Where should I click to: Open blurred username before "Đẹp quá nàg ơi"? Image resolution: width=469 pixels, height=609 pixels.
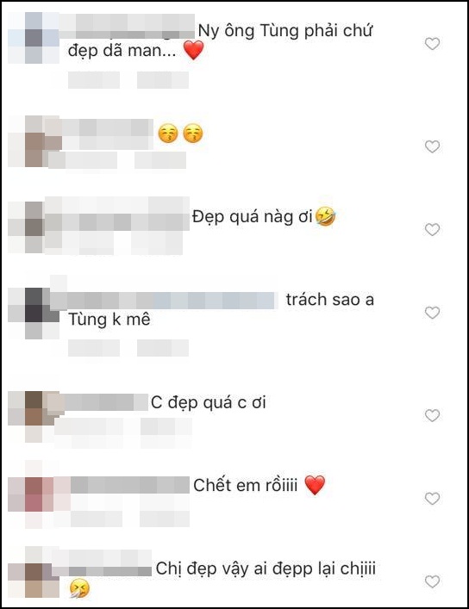[x=117, y=214]
